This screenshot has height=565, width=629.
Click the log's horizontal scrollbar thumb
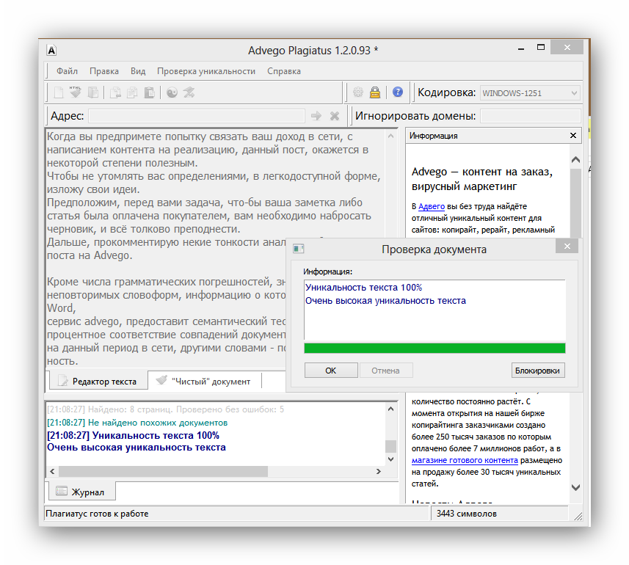(x=163, y=471)
